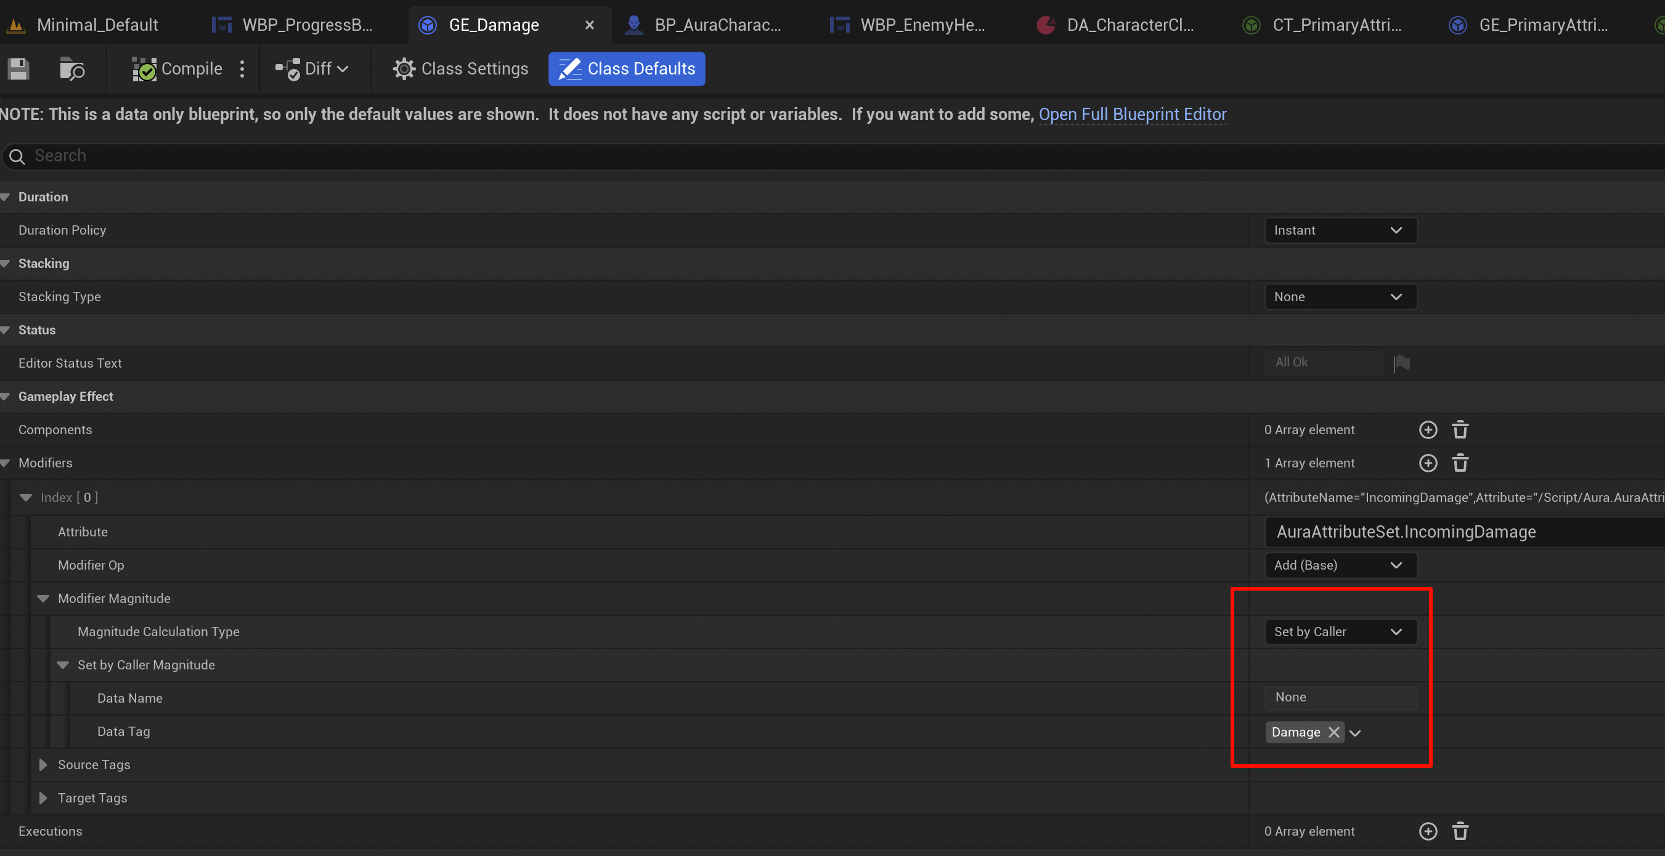Viewport: 1665px width, 856px height.
Task: Add element to Components array
Action: 1428,430
